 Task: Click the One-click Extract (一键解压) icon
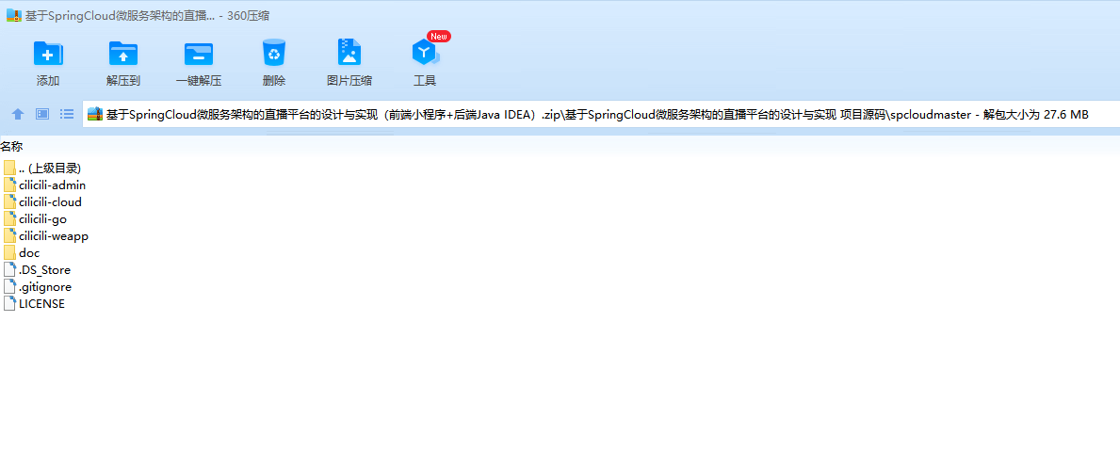click(x=199, y=54)
